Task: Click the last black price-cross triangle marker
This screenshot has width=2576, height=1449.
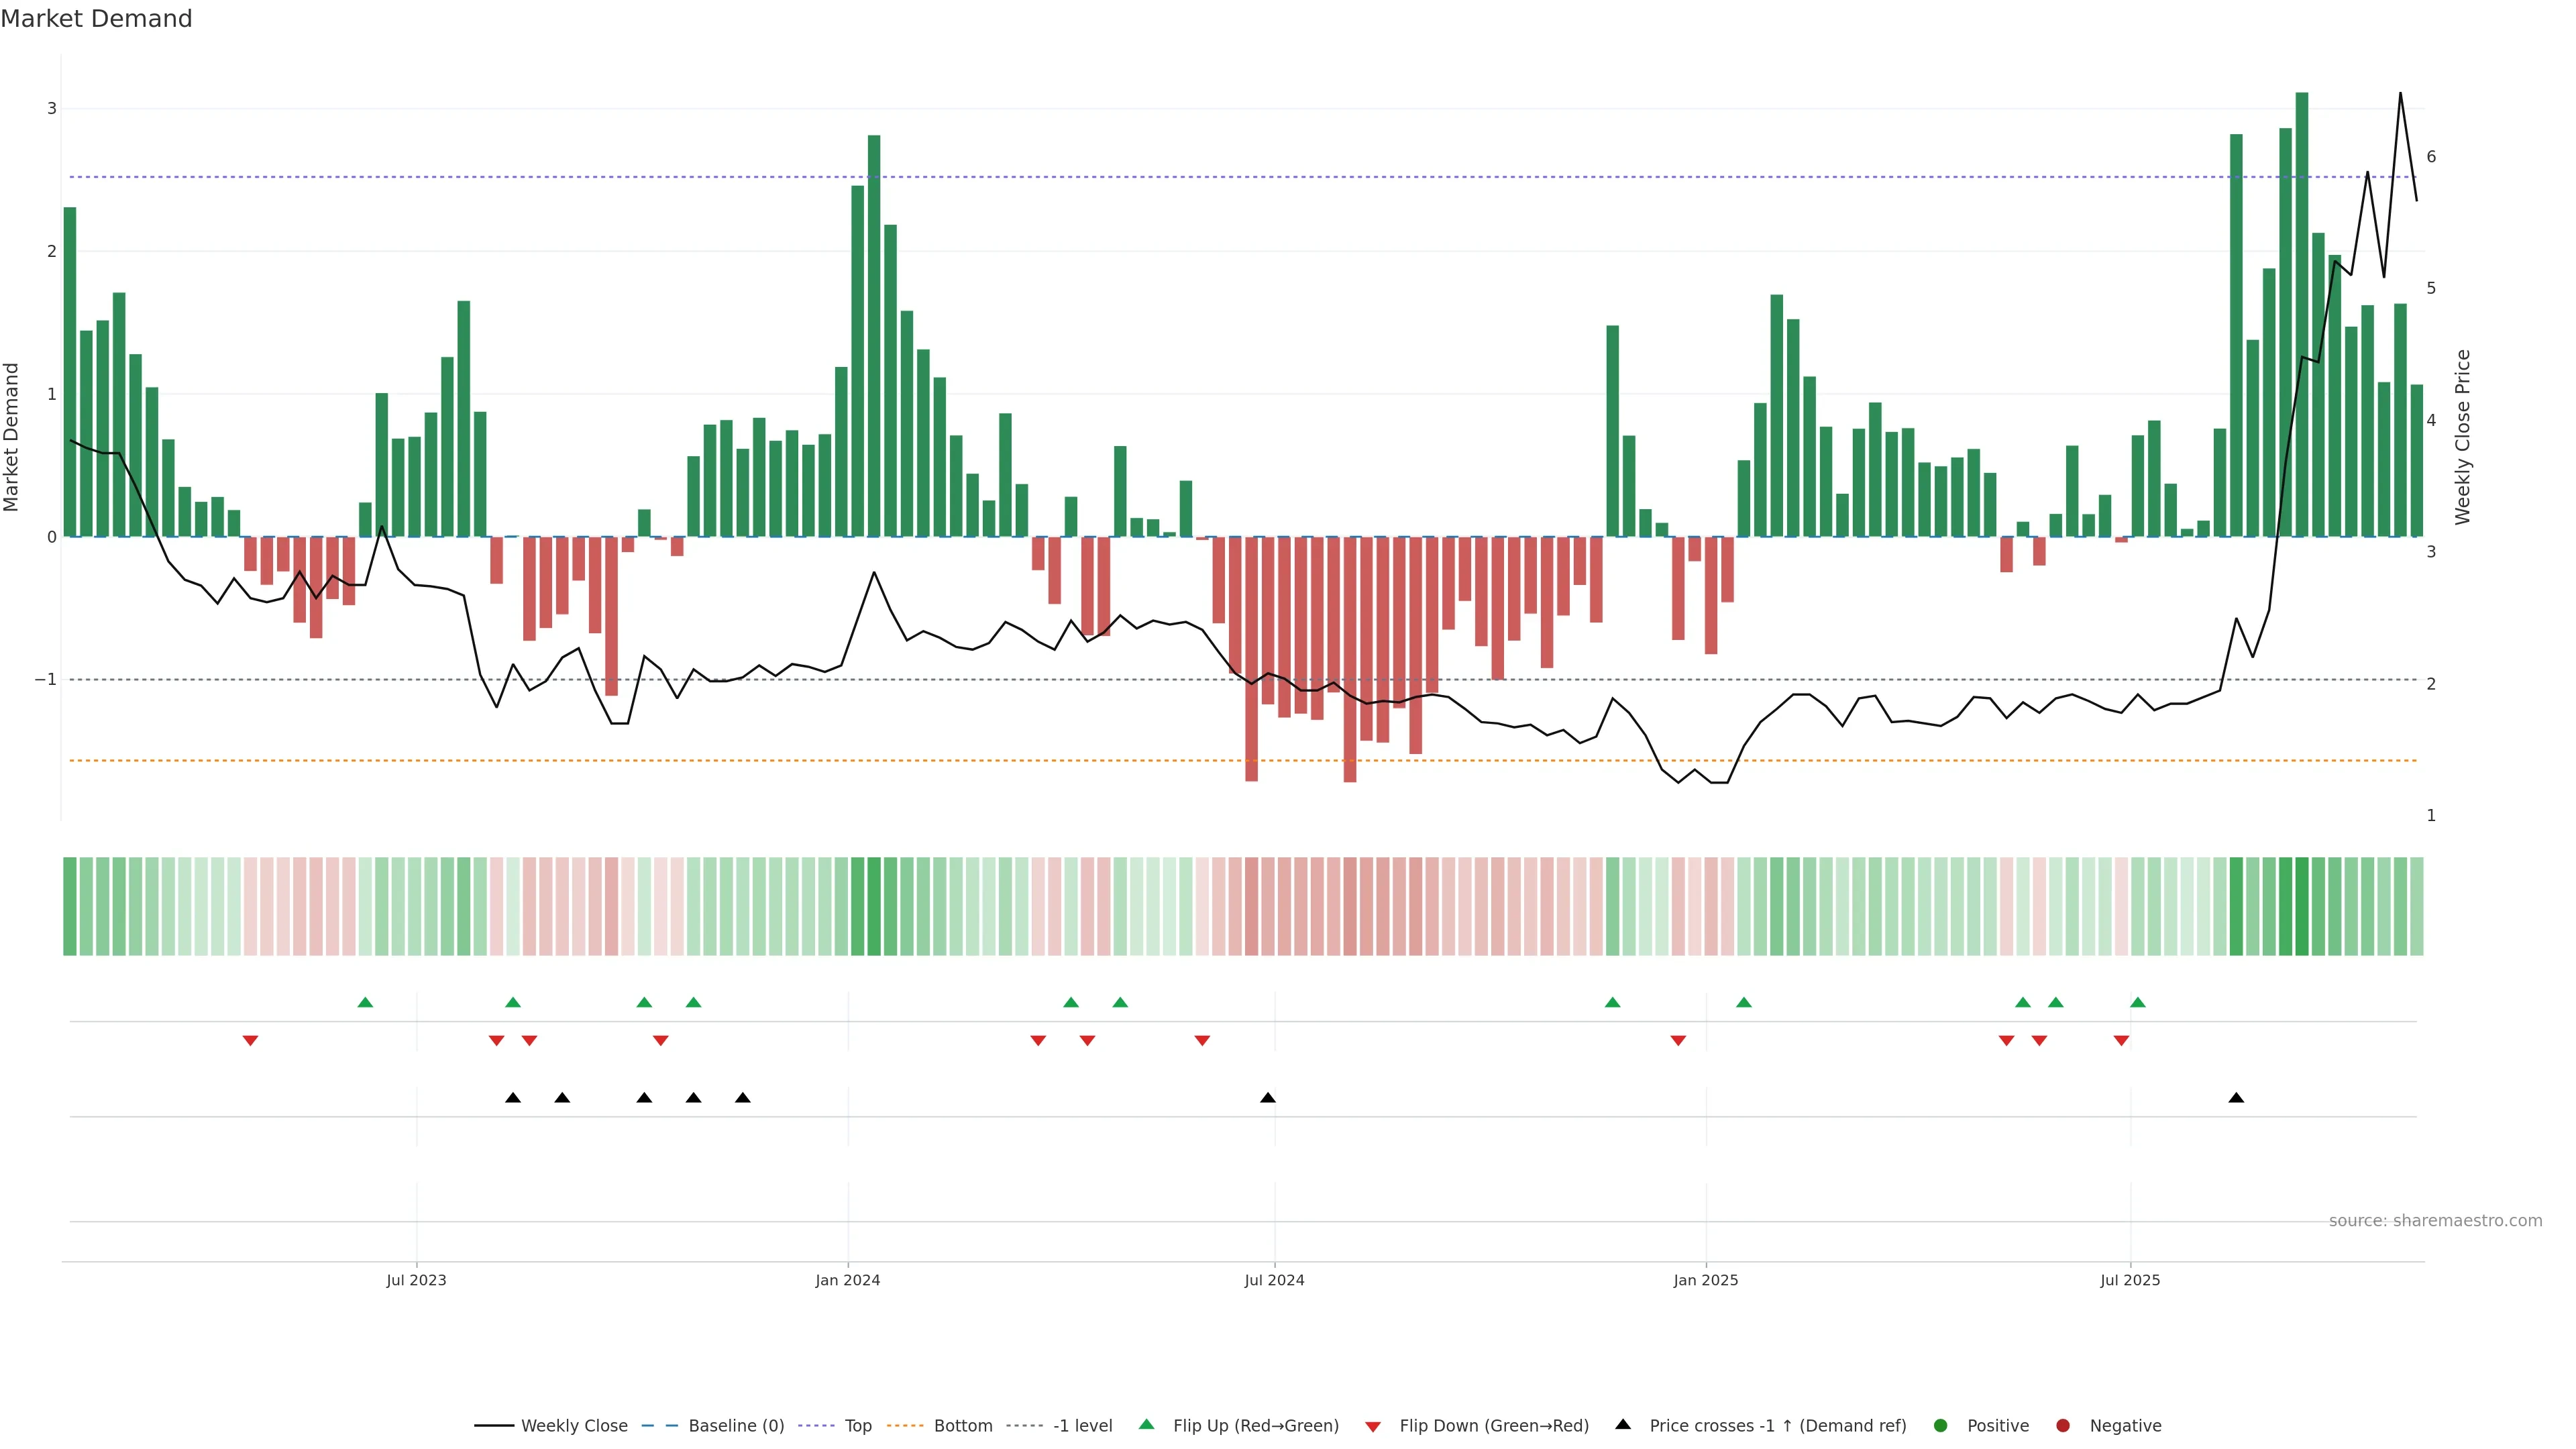Action: [2236, 1098]
